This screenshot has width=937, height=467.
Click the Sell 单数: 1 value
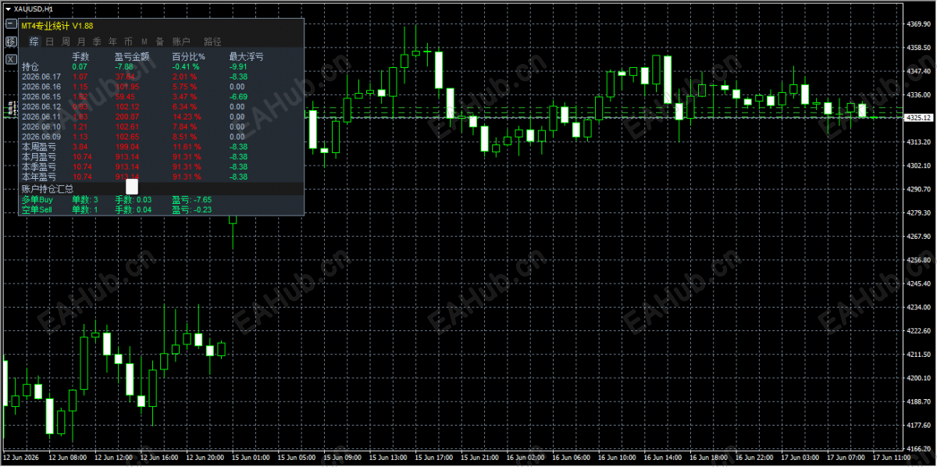(x=85, y=210)
